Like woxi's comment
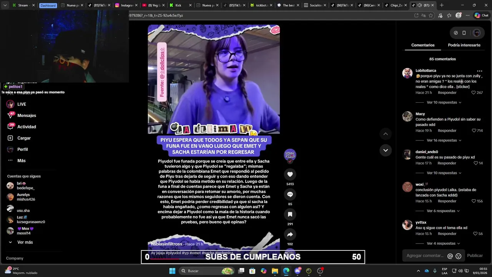 (474, 201)
